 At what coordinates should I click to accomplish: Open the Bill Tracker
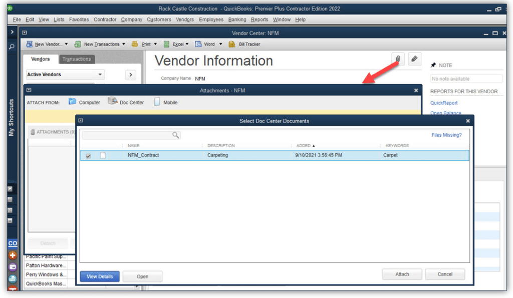(x=246, y=44)
